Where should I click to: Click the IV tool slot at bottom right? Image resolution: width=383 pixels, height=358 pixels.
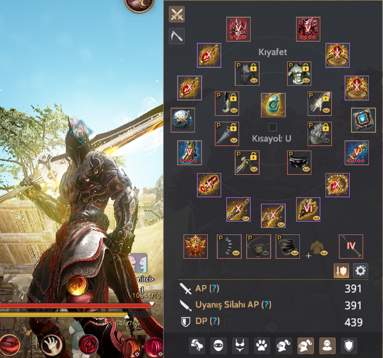351,247
